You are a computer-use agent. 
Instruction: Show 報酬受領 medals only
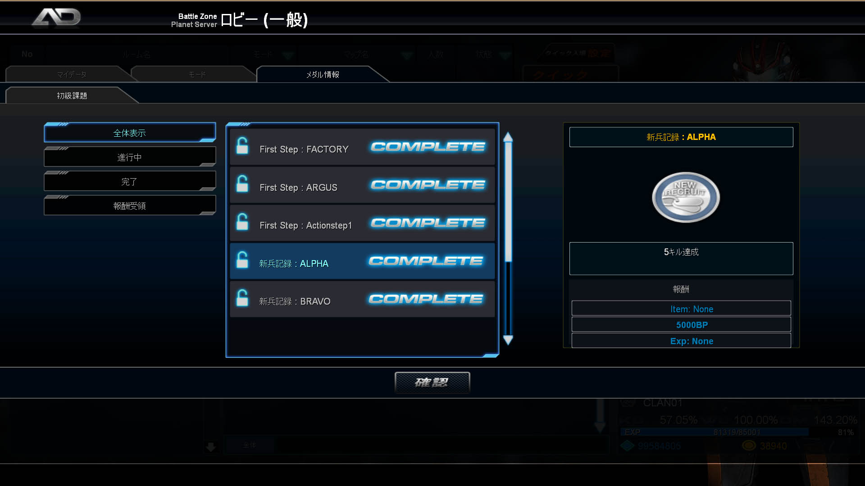tap(130, 206)
